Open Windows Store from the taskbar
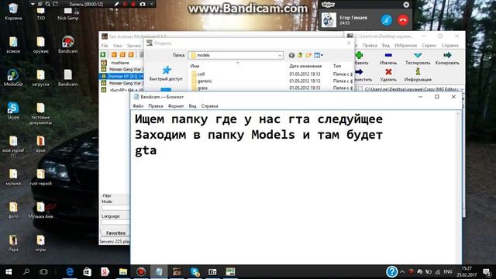496x279 pixels. click(88, 271)
